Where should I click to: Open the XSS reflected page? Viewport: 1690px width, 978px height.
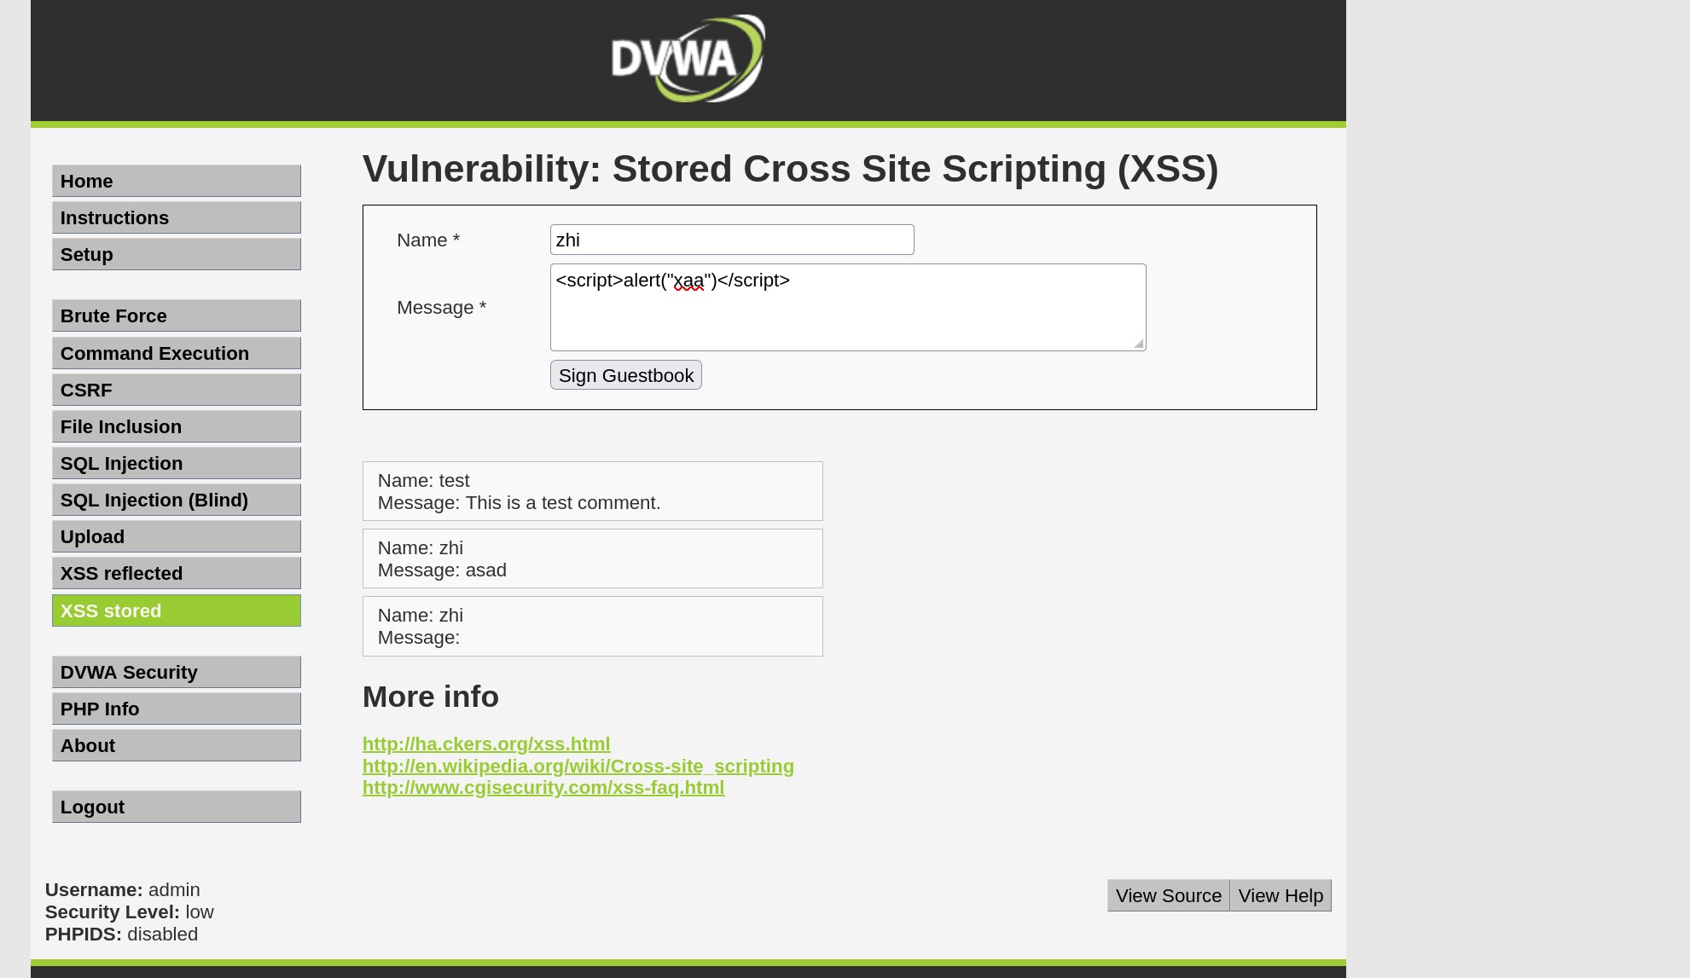176,574
